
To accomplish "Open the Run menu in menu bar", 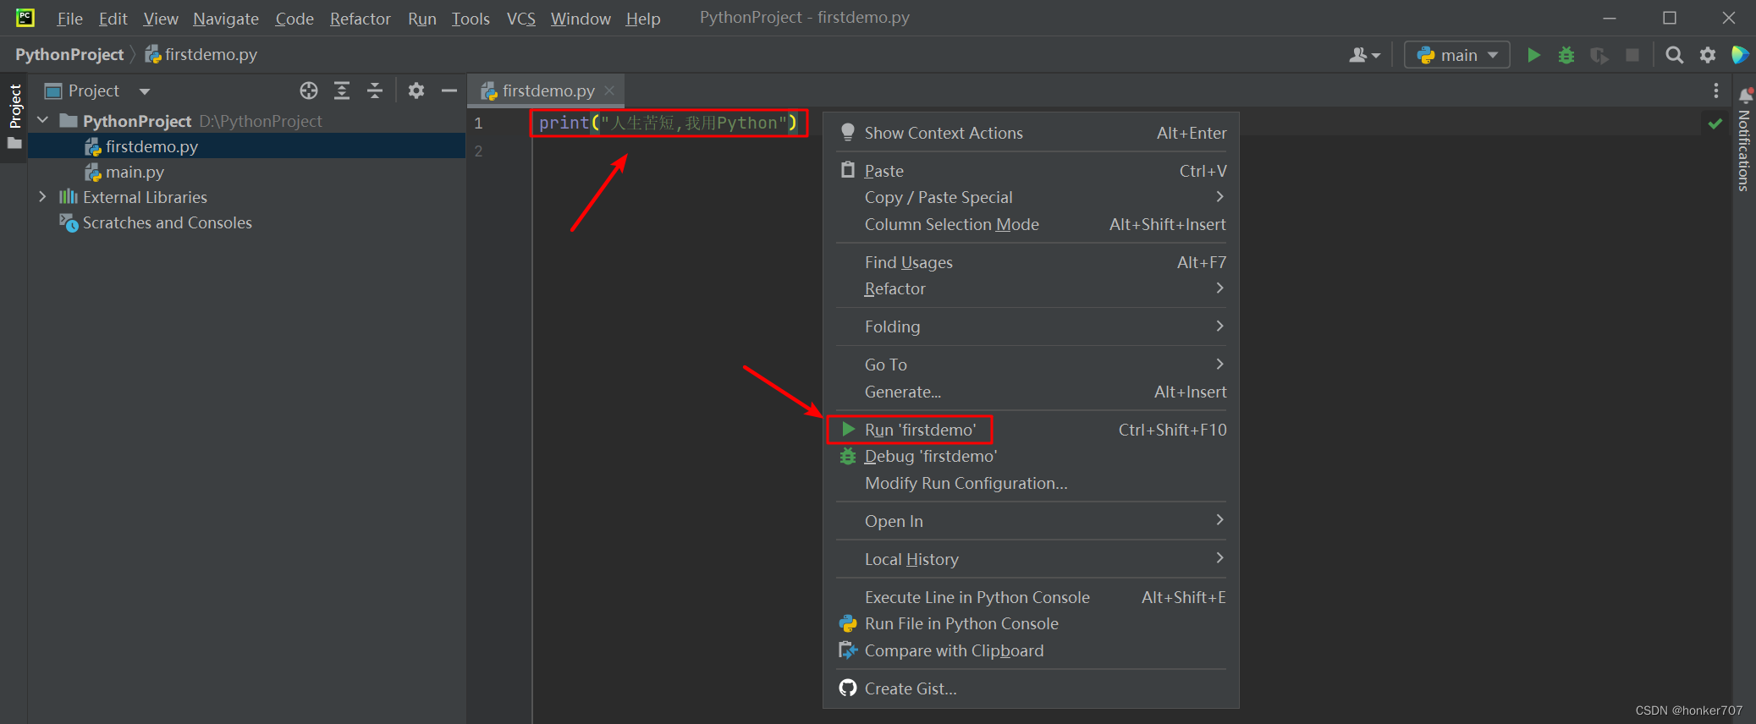I will 422,19.
